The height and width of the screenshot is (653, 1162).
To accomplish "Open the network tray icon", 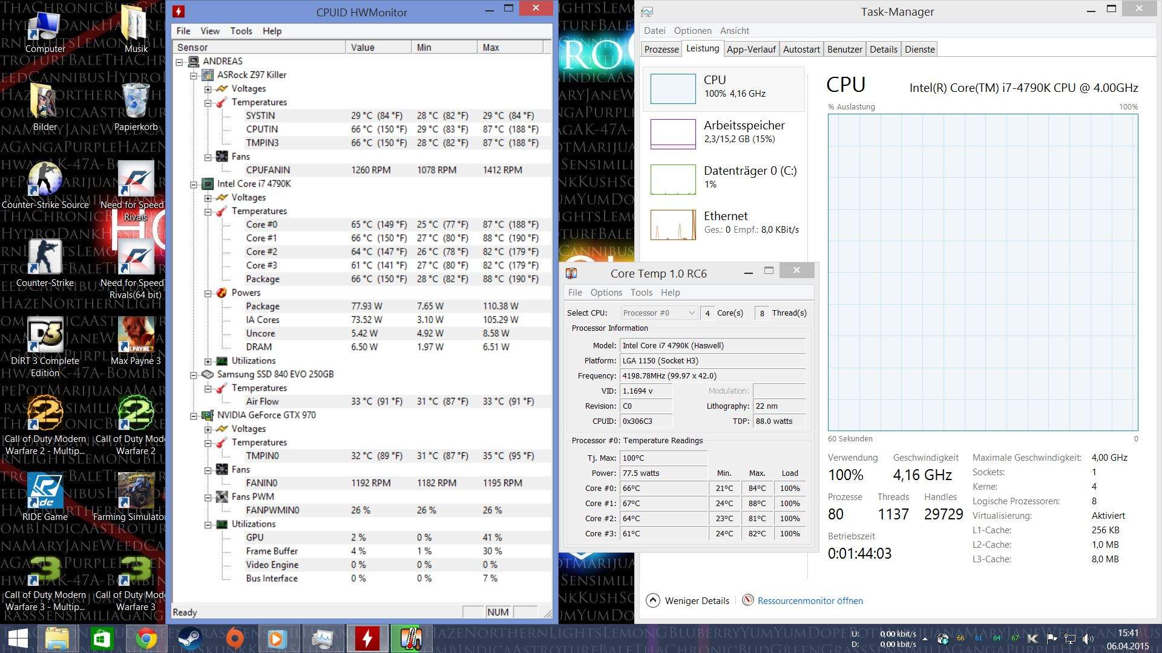I will click(1070, 638).
